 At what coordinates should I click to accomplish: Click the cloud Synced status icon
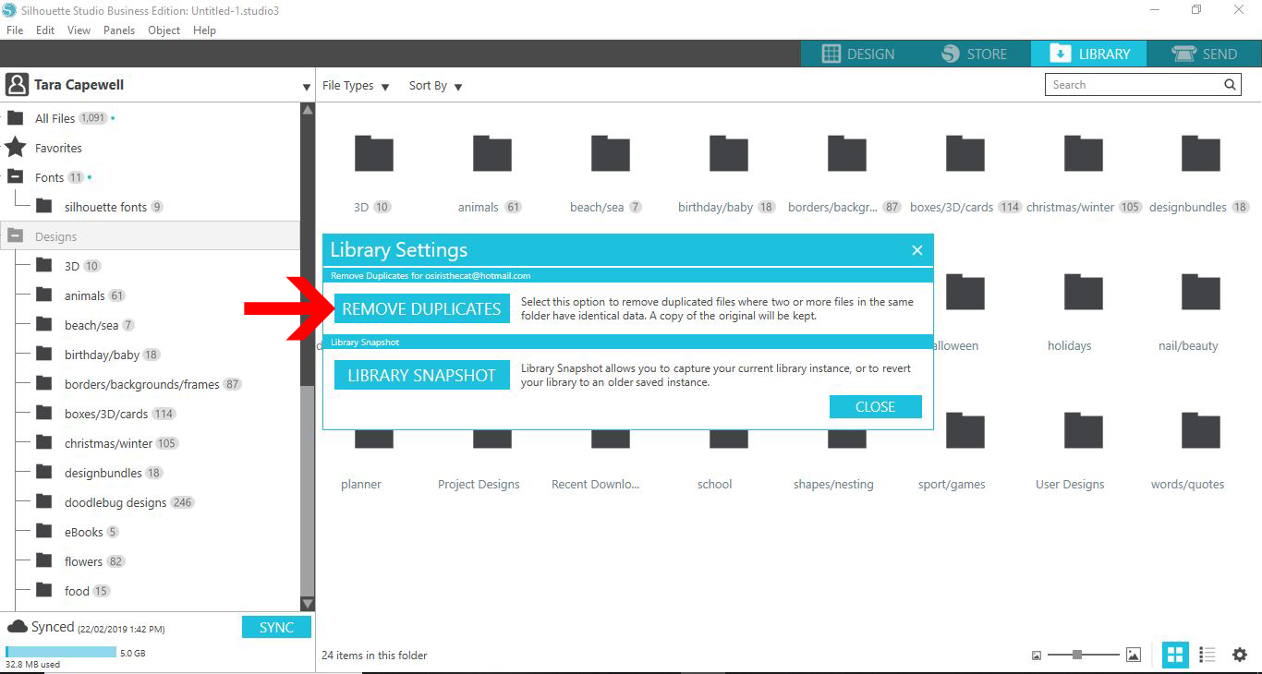pyautogui.click(x=17, y=627)
